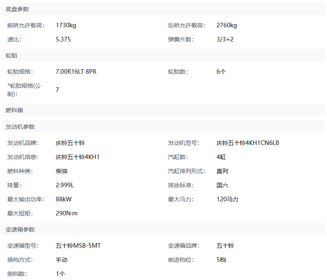Select the rear axle load value 2760kg
327x280 pixels.
point(227,25)
